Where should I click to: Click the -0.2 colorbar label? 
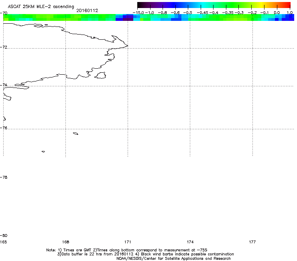(x=252, y=13)
